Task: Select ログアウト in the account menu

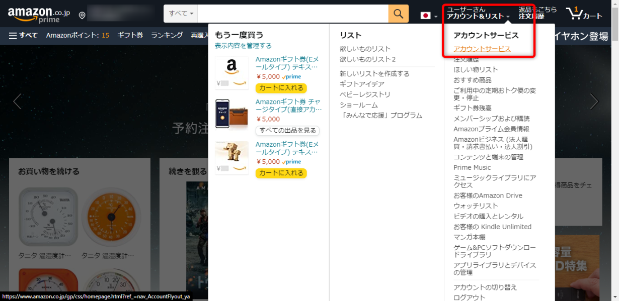Action: [469, 297]
